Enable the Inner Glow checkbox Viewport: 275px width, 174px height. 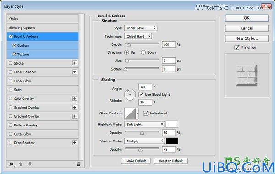click(x=11, y=81)
